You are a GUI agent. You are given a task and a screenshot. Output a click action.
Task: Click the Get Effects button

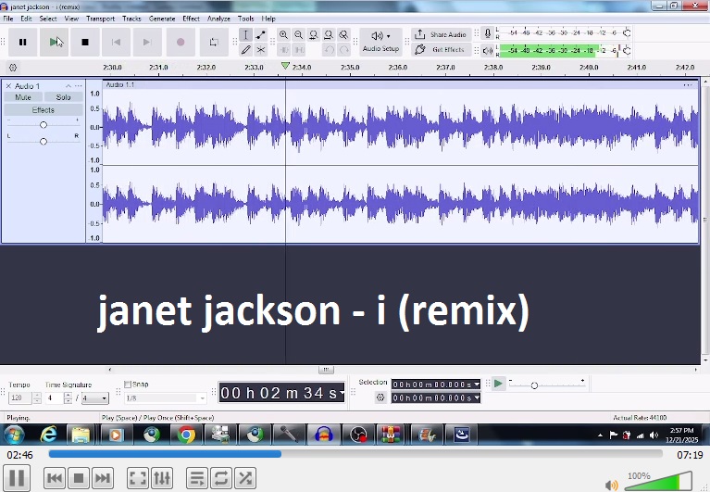coord(441,50)
